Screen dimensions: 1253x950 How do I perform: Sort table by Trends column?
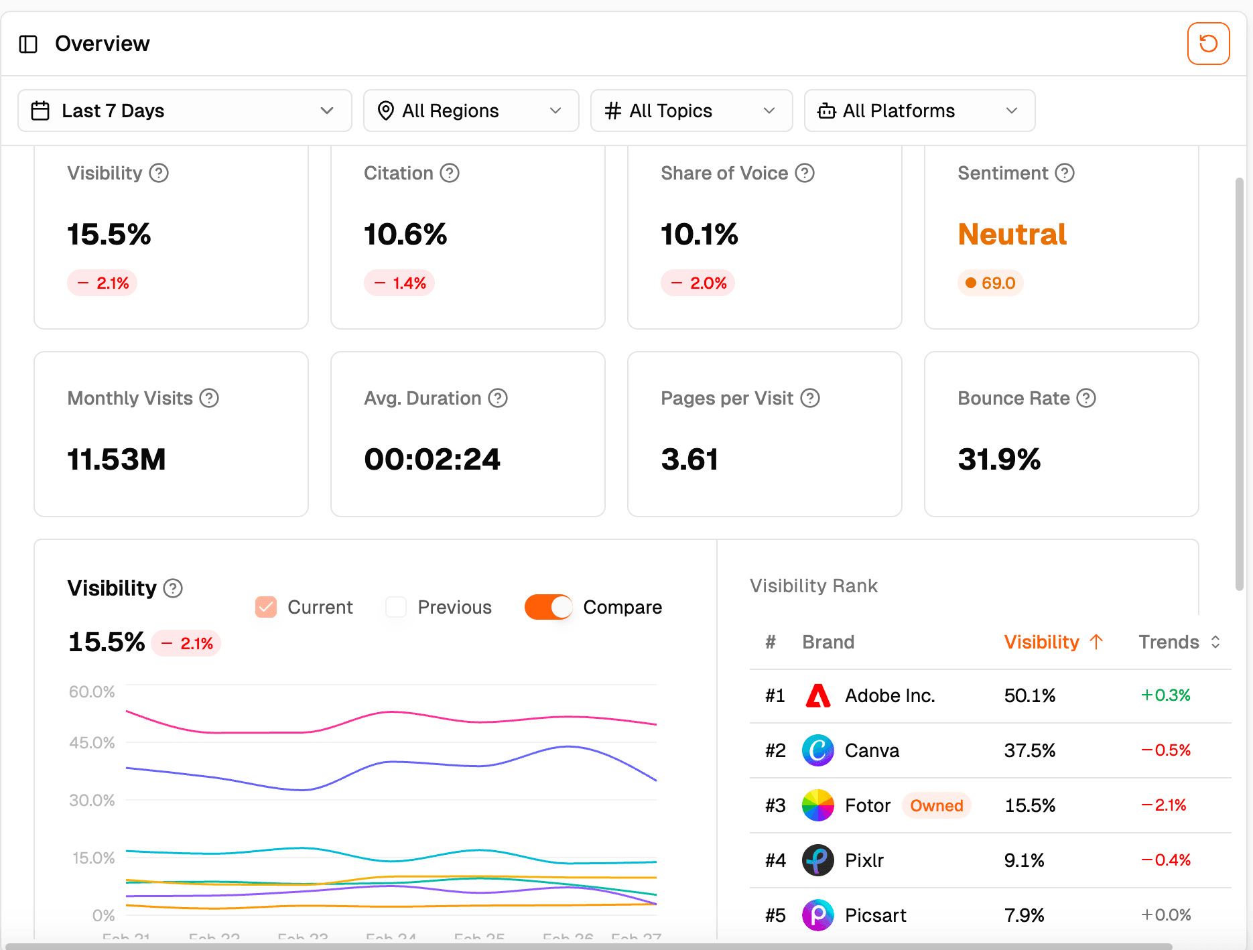[1179, 642]
